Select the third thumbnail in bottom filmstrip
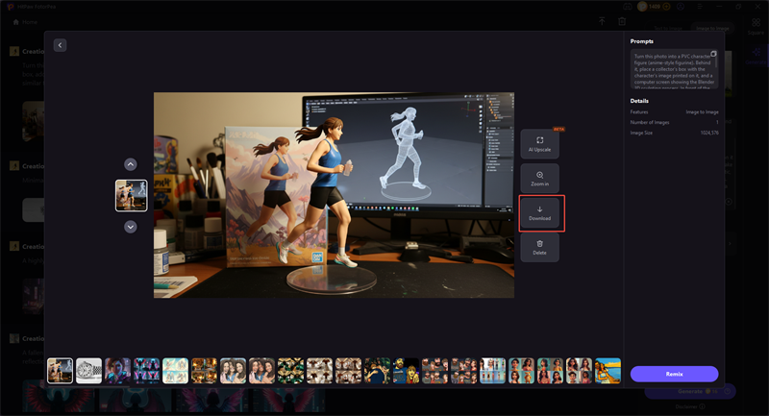The height and width of the screenshot is (416, 769). (118, 371)
